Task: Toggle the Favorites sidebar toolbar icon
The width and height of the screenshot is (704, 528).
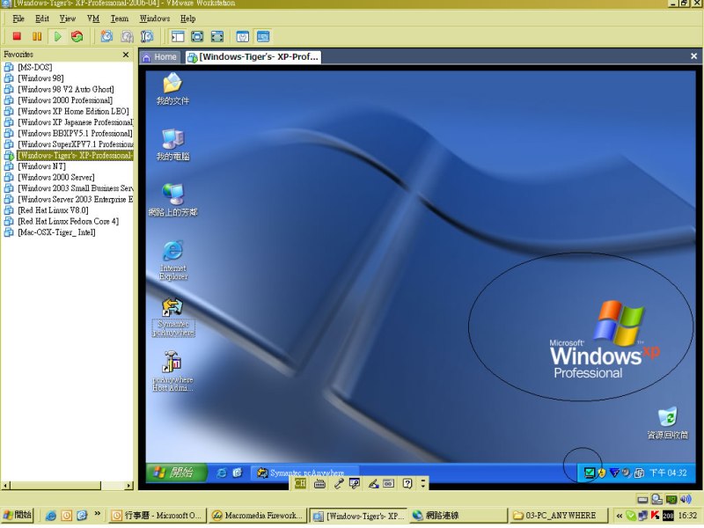Action: coord(178,36)
